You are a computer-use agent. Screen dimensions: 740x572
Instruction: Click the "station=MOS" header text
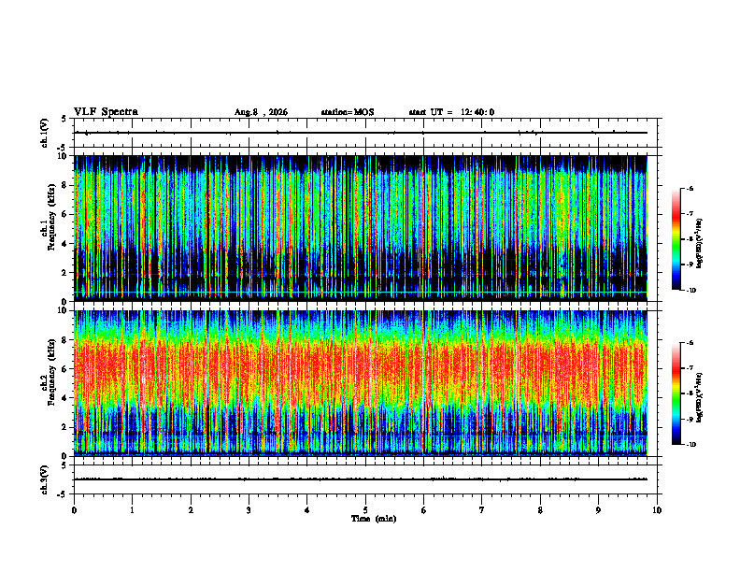click(x=348, y=112)
